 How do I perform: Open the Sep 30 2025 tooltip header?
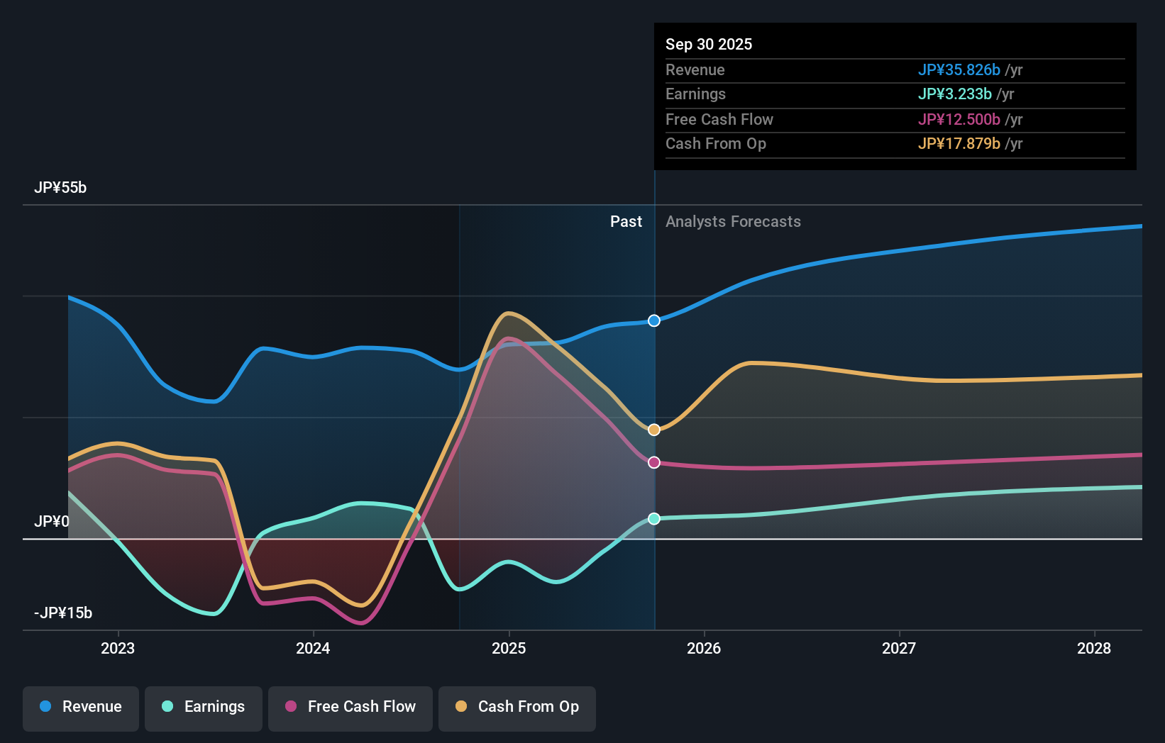tap(709, 44)
